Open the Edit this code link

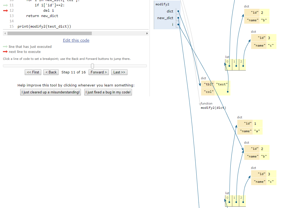[76, 40]
